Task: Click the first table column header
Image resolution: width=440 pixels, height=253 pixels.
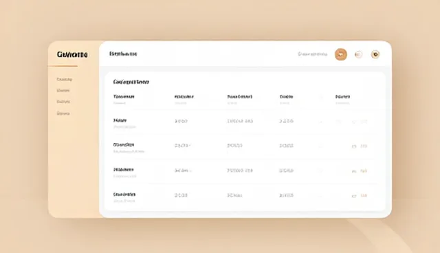Action: click(x=124, y=97)
